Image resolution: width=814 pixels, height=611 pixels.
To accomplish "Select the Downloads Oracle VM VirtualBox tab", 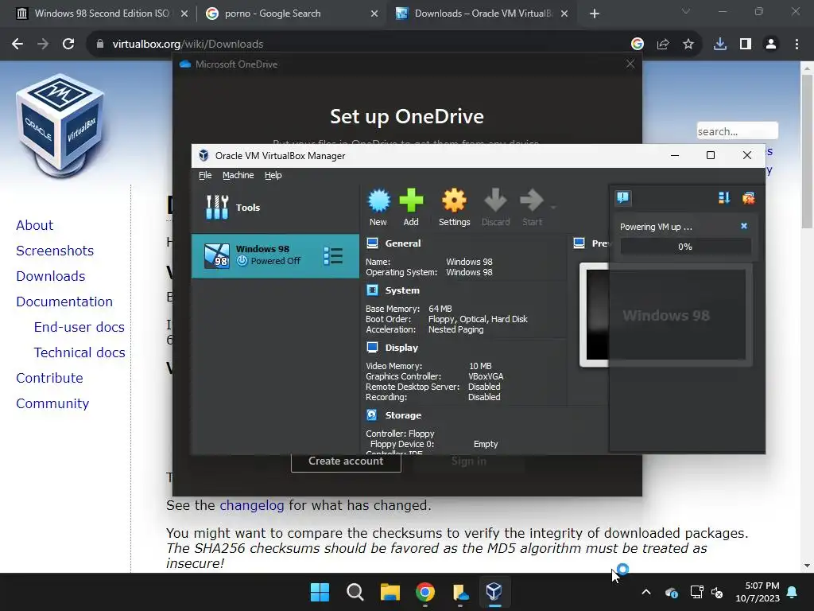I will coord(483,14).
